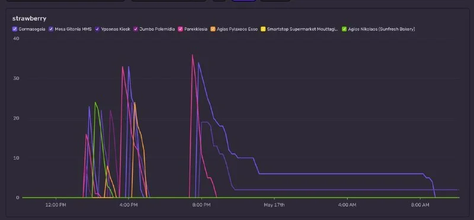The height and width of the screenshot is (220, 474).
Task: Disable the Jumbo Polemidia series checkbox
Action: (x=136, y=29)
